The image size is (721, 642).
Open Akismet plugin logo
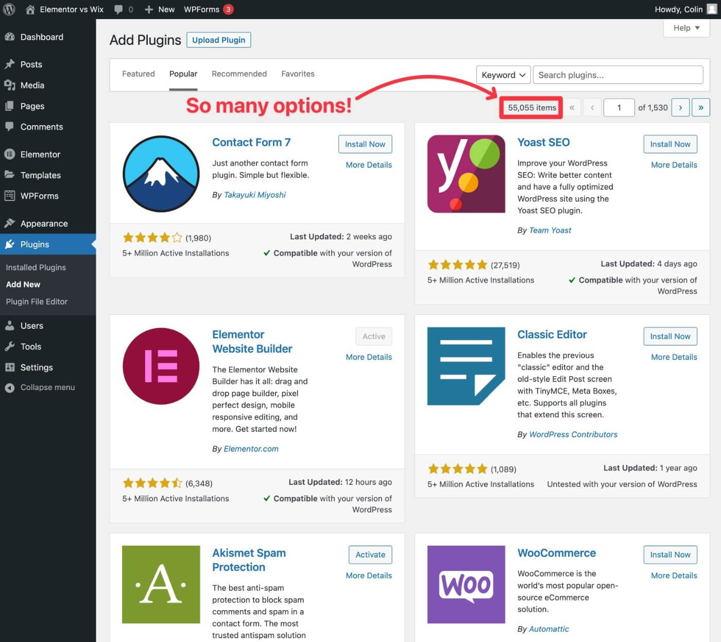161,584
